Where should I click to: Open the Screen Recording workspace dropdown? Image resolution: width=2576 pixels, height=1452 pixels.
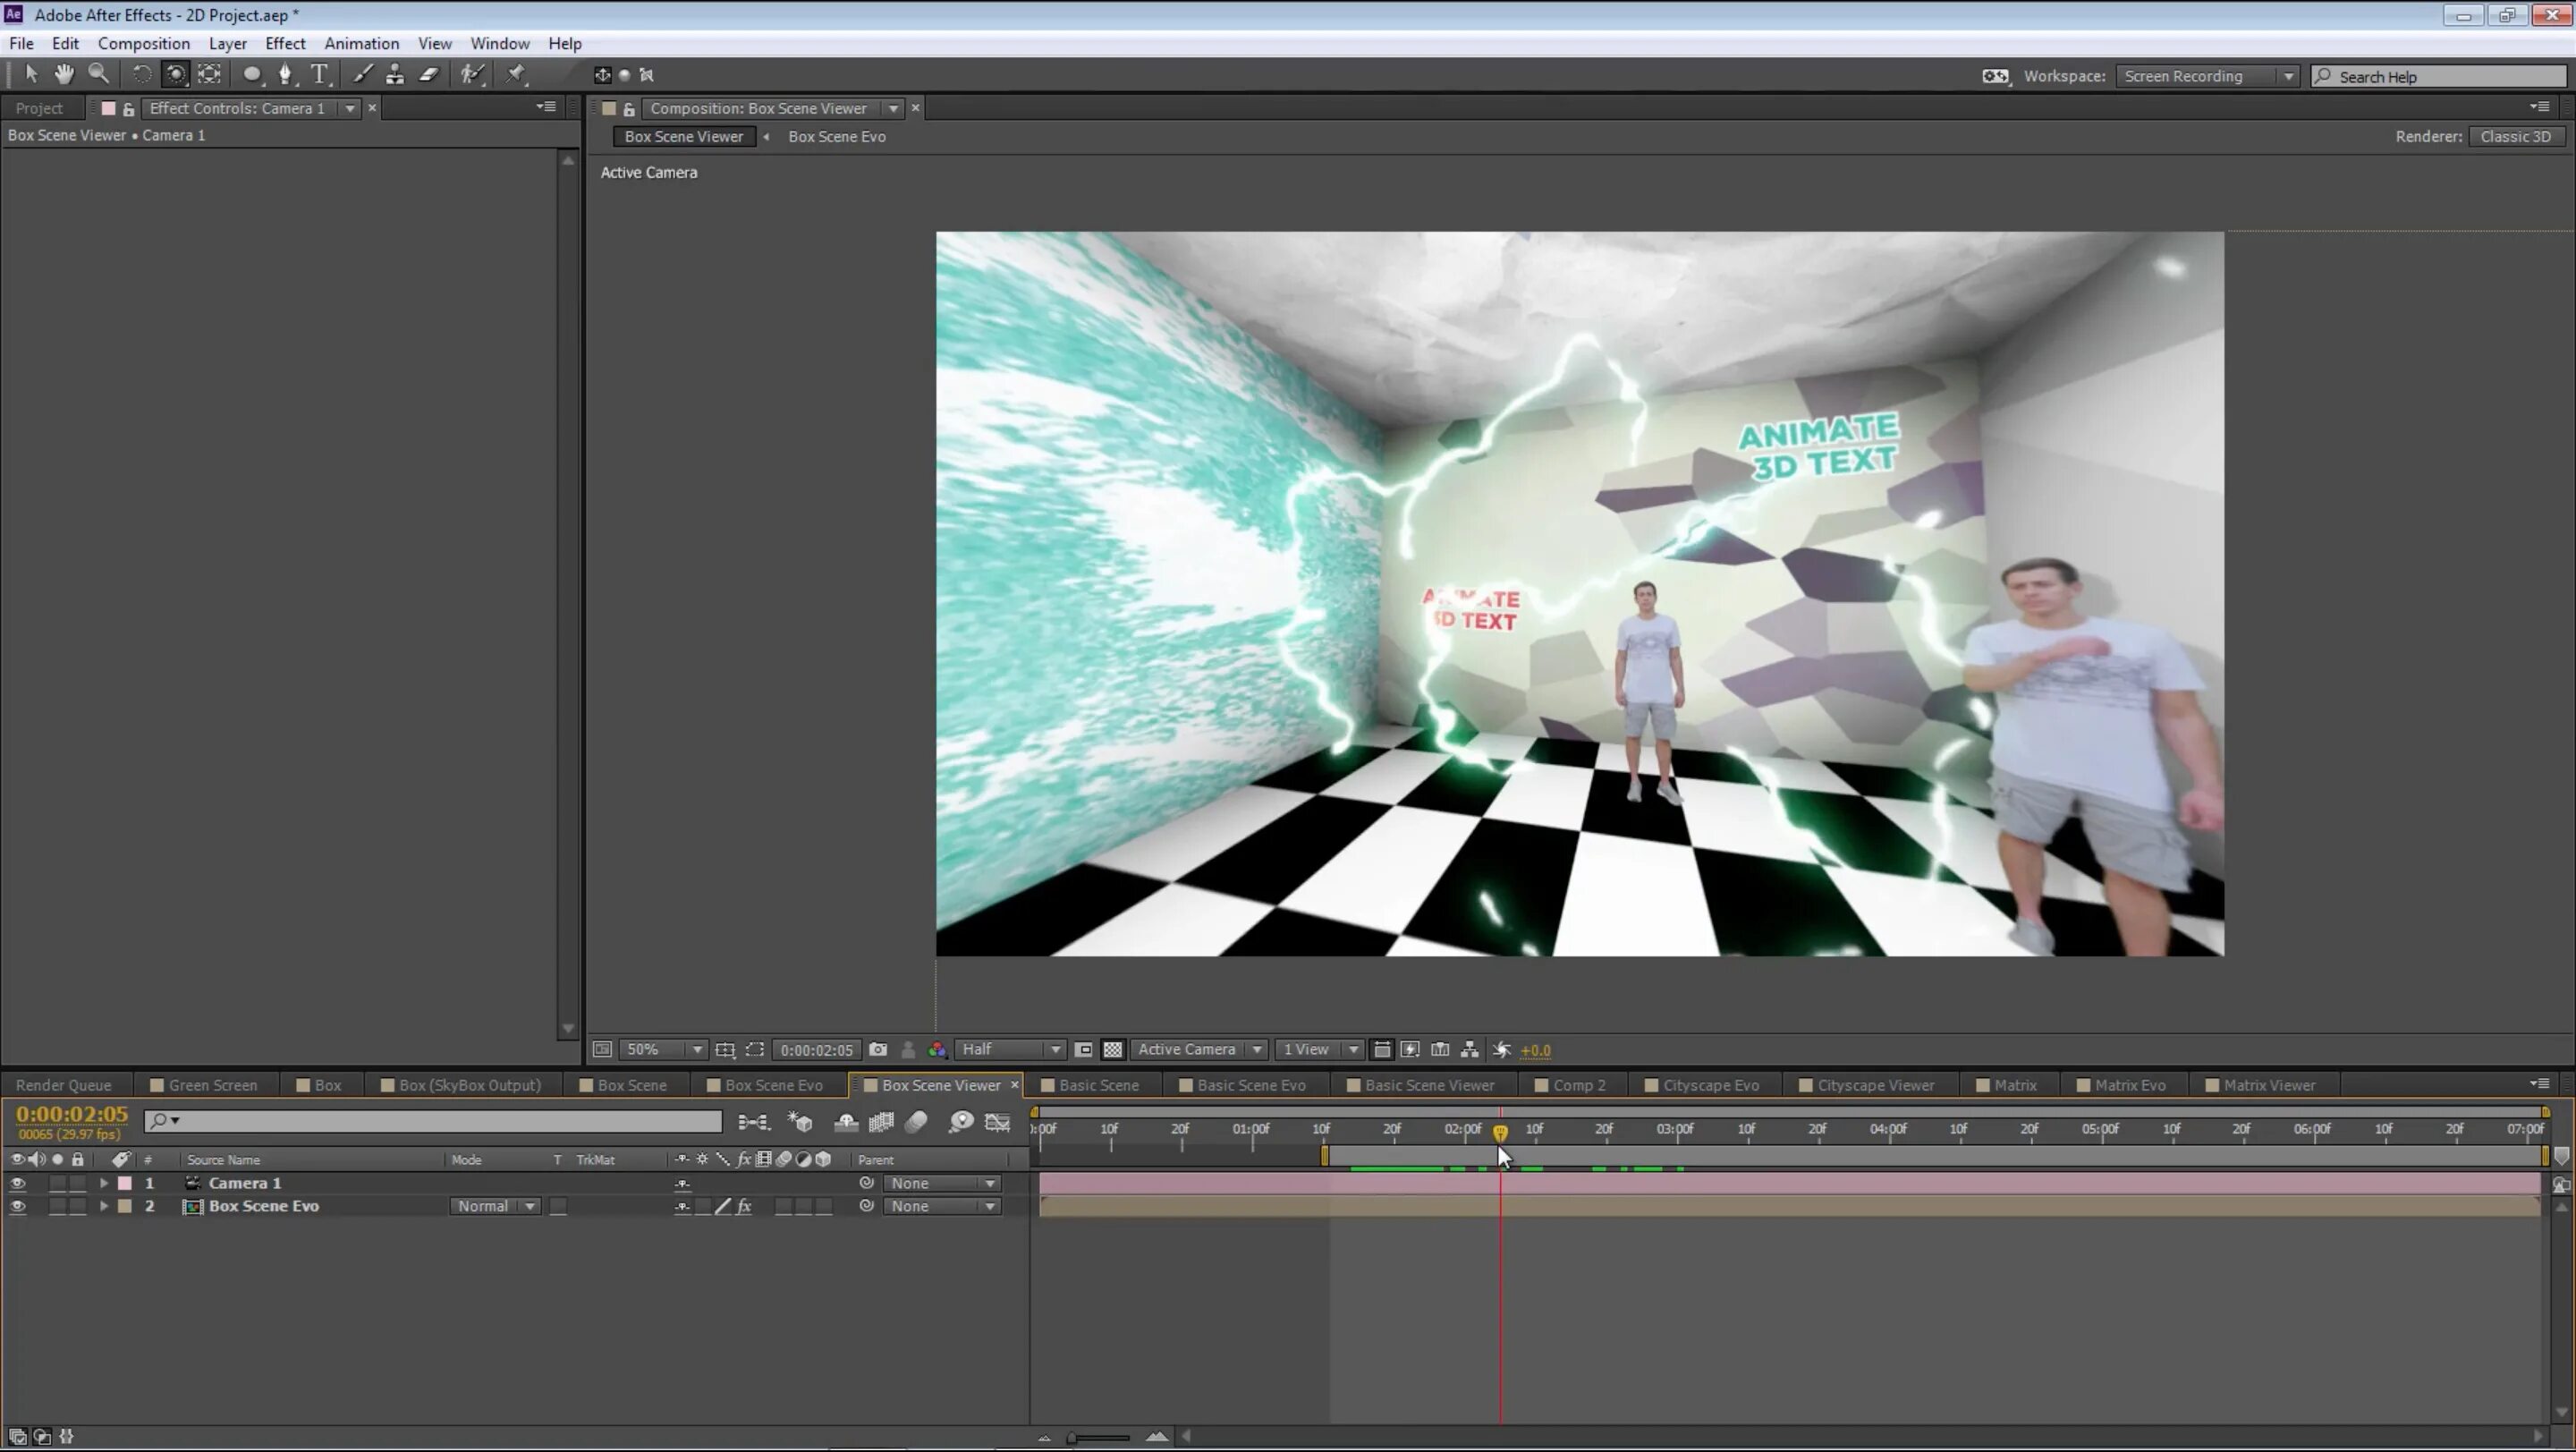click(x=2208, y=77)
